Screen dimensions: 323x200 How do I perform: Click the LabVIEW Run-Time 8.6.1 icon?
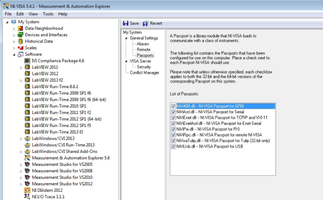(27, 86)
